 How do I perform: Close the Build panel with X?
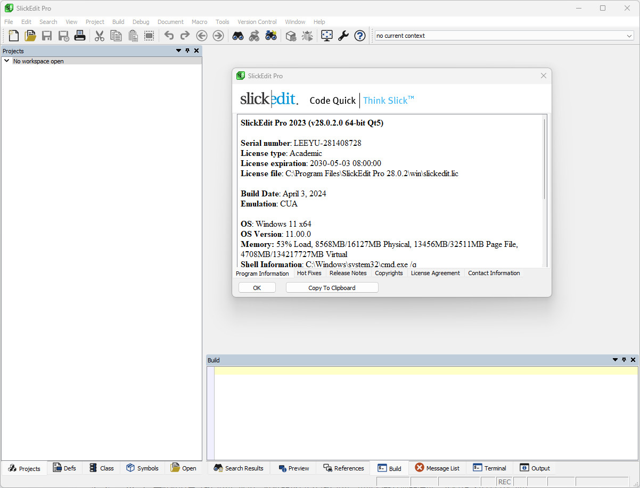point(633,360)
